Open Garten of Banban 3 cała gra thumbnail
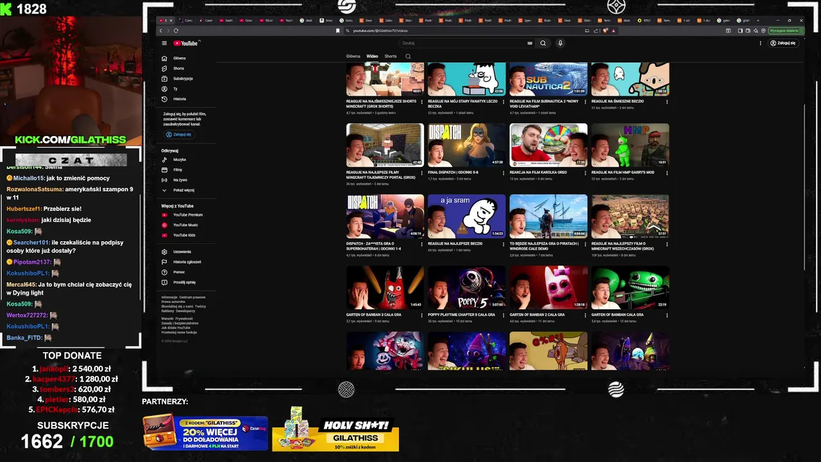The height and width of the screenshot is (462, 821). (x=385, y=287)
